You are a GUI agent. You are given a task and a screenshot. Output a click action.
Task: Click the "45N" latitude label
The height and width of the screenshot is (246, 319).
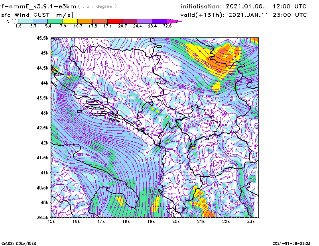(45, 53)
